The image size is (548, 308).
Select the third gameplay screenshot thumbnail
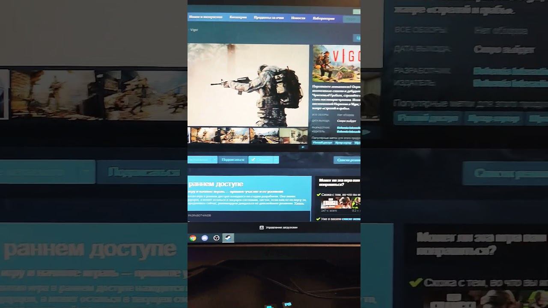[264, 136]
